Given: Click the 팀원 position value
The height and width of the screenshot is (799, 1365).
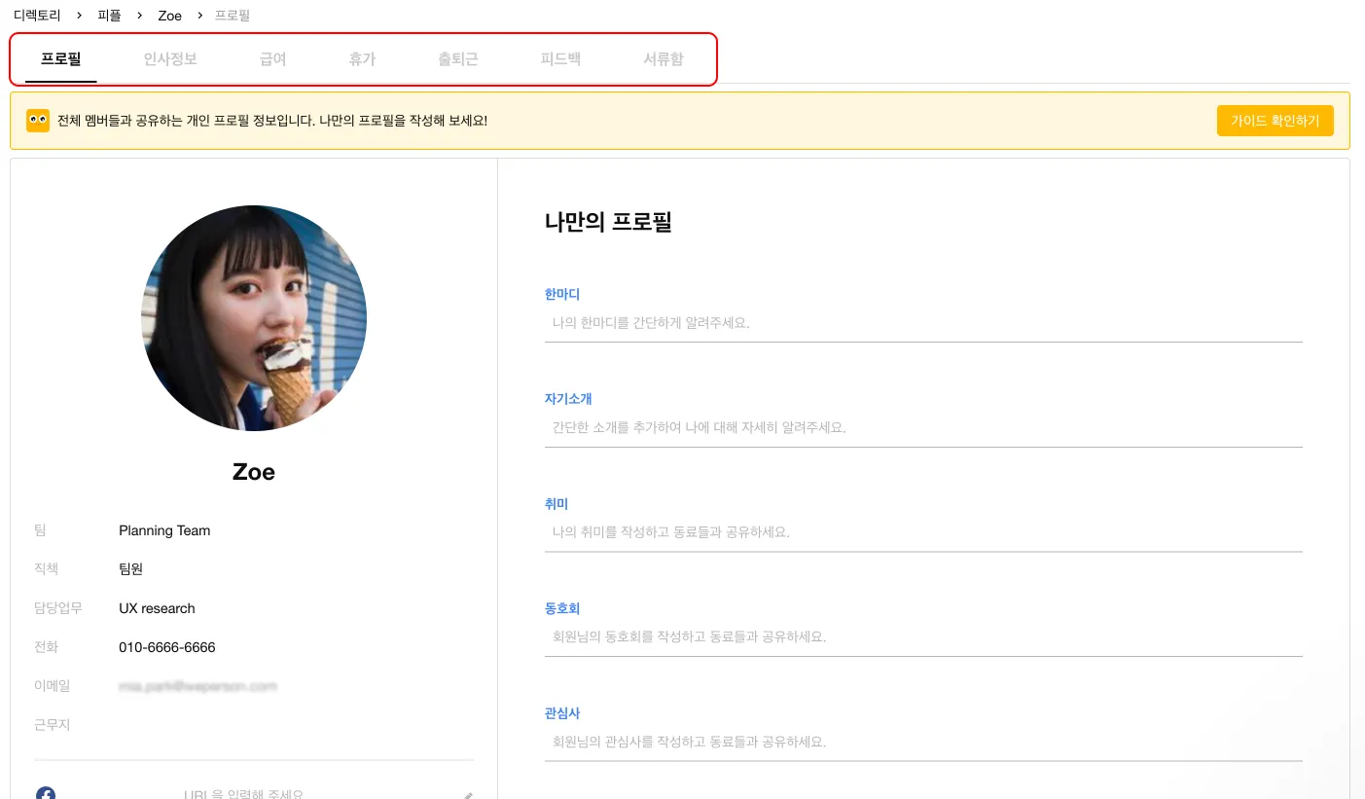Looking at the screenshot, I should click(x=131, y=569).
